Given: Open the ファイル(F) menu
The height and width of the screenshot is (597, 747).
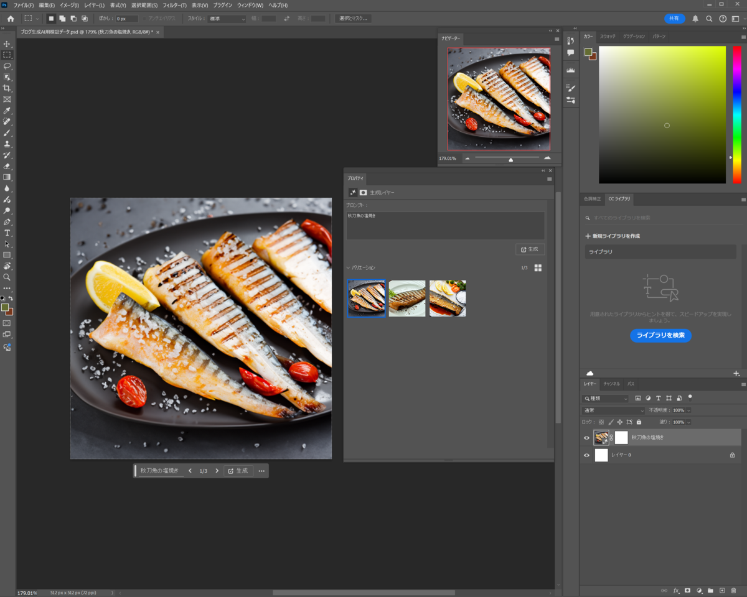Looking at the screenshot, I should pyautogui.click(x=24, y=5).
